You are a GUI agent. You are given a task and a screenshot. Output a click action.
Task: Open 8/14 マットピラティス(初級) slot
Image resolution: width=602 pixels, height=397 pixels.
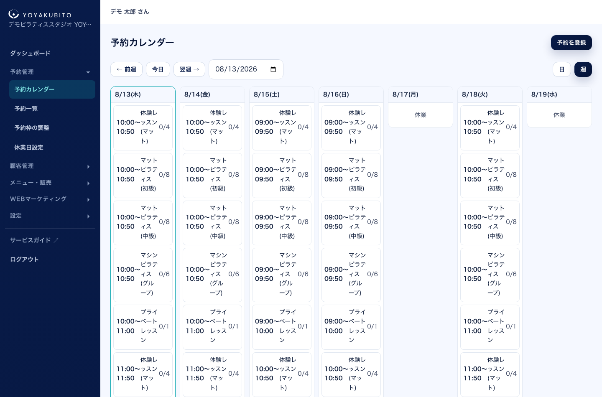pyautogui.click(x=212, y=176)
